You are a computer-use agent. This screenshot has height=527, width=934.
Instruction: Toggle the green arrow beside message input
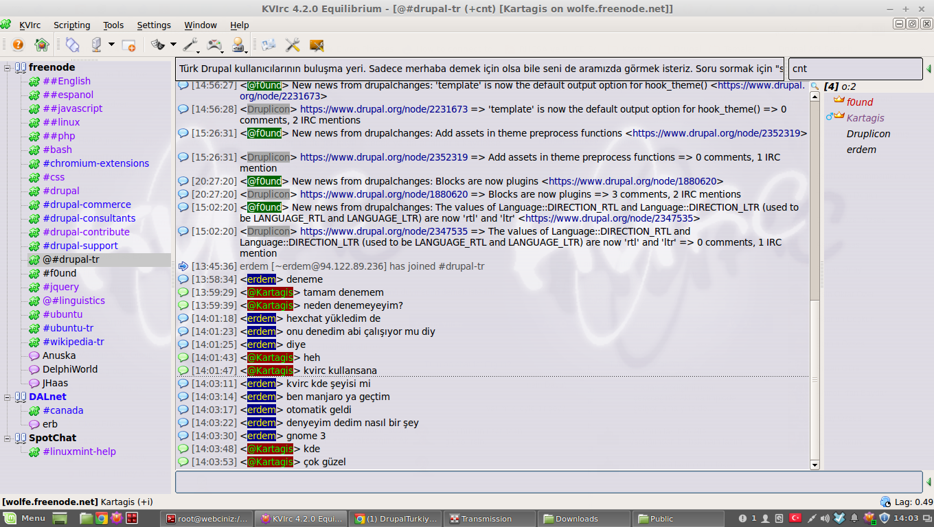click(x=929, y=482)
